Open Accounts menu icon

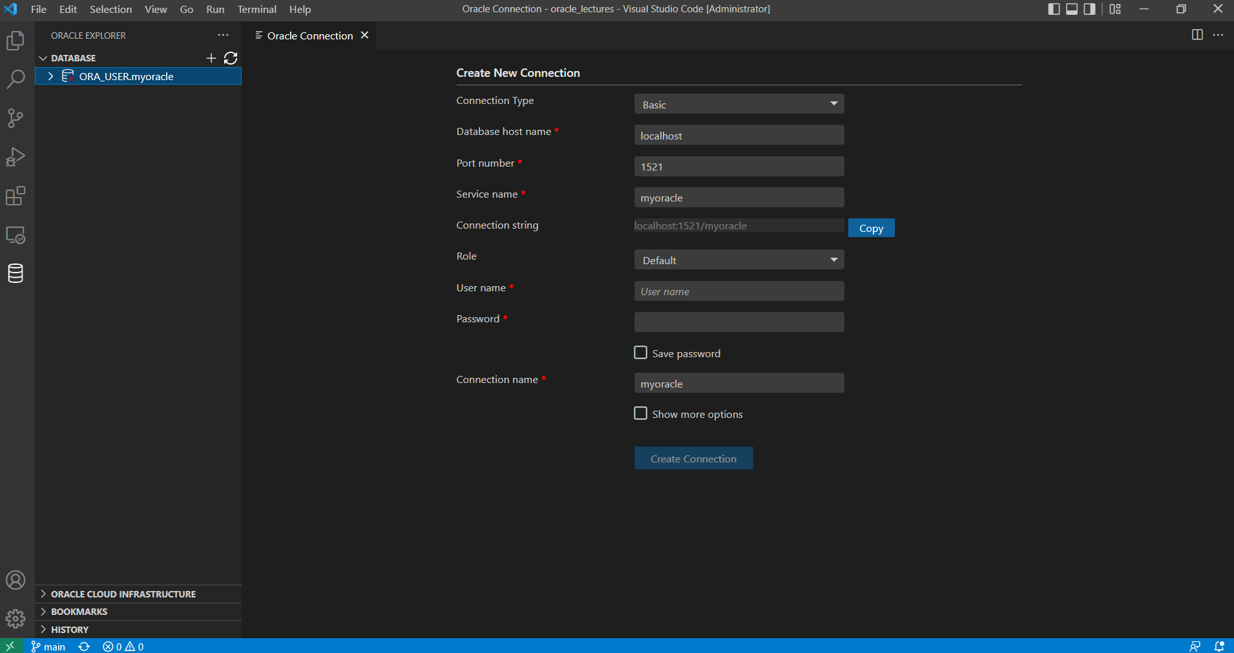[16, 580]
